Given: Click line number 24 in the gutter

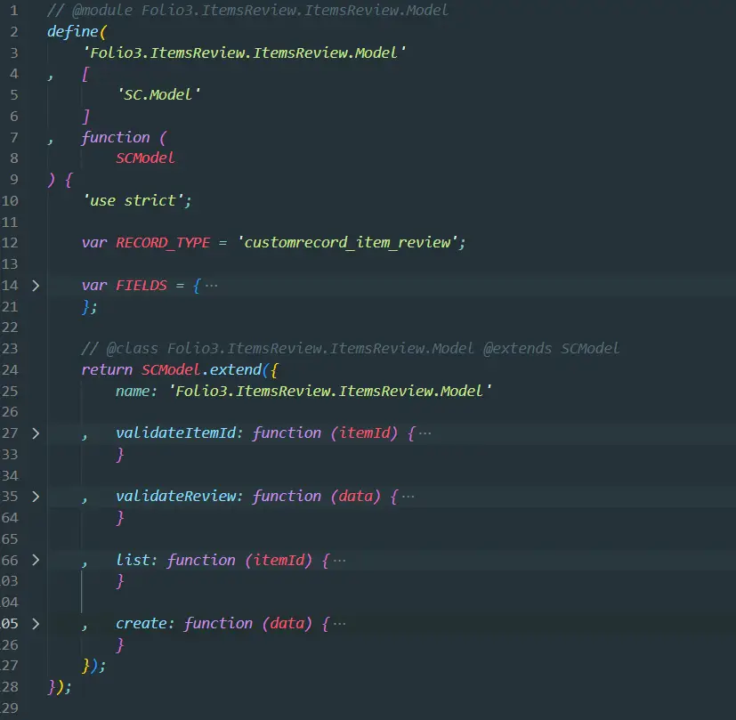Looking at the screenshot, I should [x=10, y=370].
